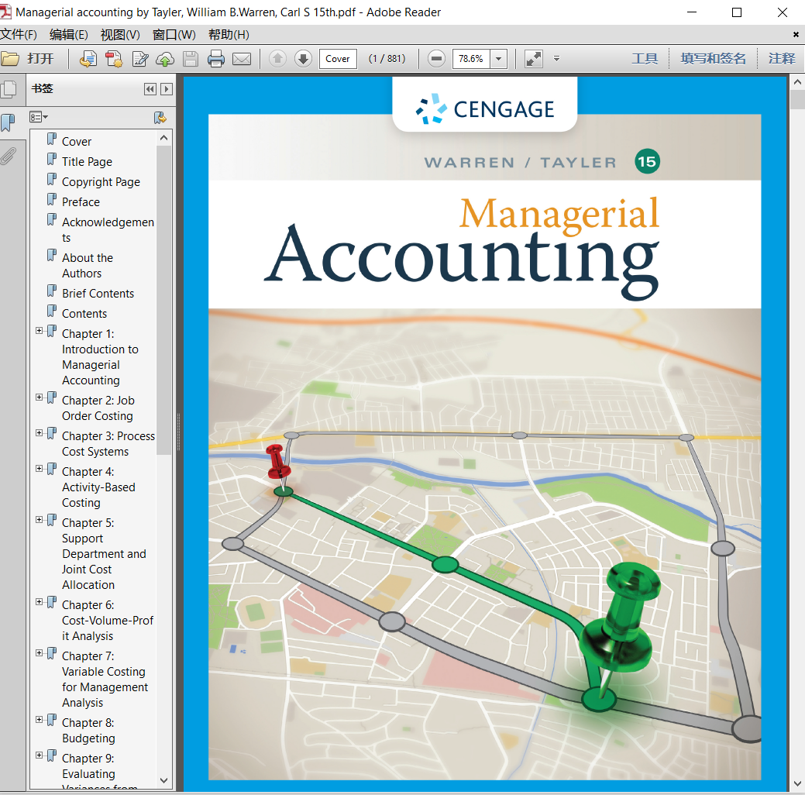Open the 工具 tools pane
The image size is (805, 795).
coord(645,59)
